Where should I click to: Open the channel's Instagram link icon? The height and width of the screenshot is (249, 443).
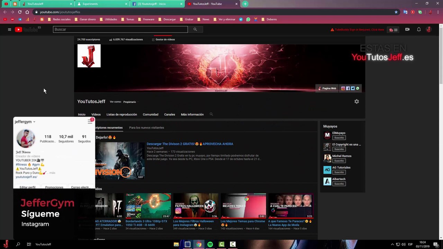pyautogui.click(x=343, y=88)
